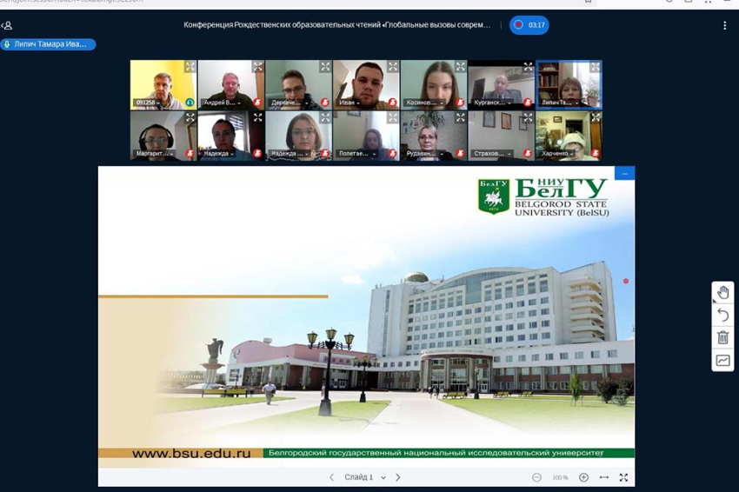Toggle the users list panel
The height and width of the screenshot is (492, 739).
[x=7, y=25]
